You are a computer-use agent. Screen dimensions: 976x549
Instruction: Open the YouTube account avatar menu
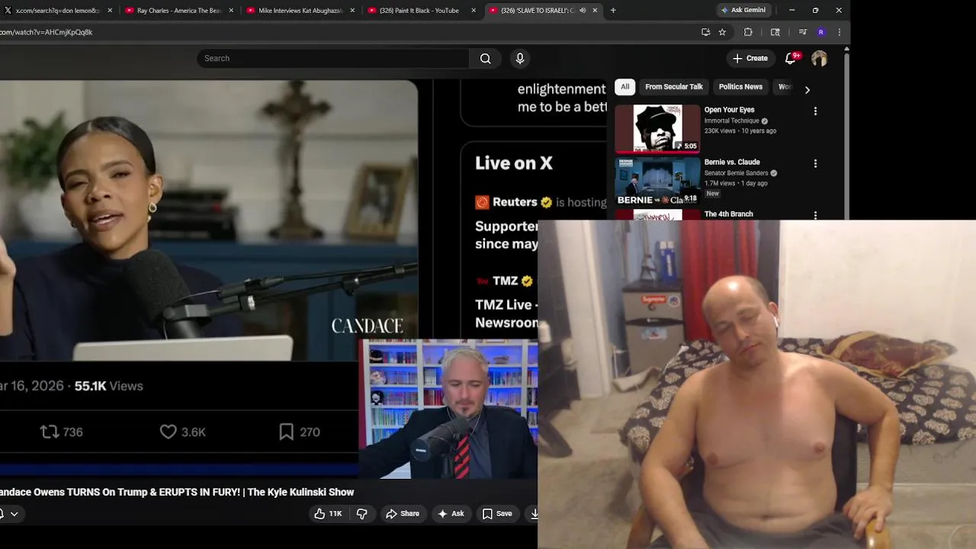[819, 59]
